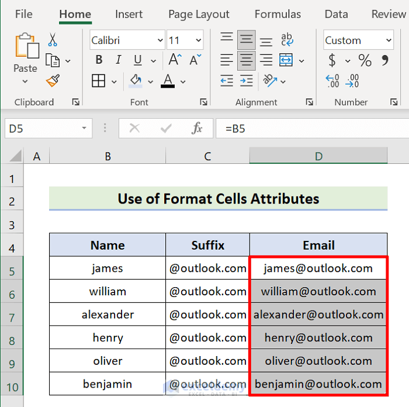Expand the Fill Color palette arrow
The image size is (409, 407).
coord(151,82)
